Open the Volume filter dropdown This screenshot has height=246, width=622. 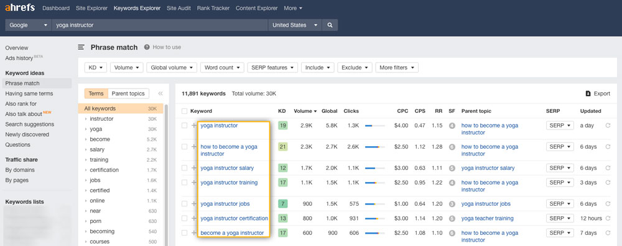(x=126, y=68)
